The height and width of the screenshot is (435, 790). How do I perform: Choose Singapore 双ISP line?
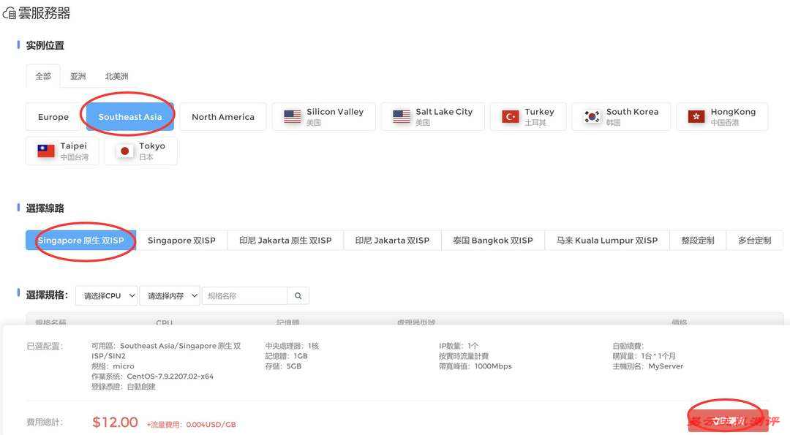coord(181,241)
